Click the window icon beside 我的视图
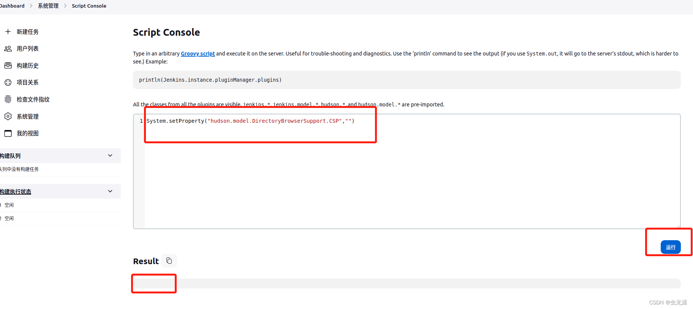 click(x=8, y=133)
